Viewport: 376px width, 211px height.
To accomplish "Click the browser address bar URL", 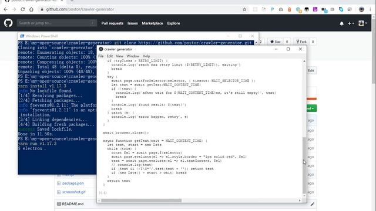I will [80, 9].
